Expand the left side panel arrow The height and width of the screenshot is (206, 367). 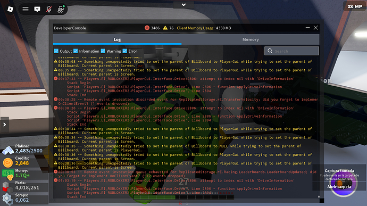coord(4,125)
